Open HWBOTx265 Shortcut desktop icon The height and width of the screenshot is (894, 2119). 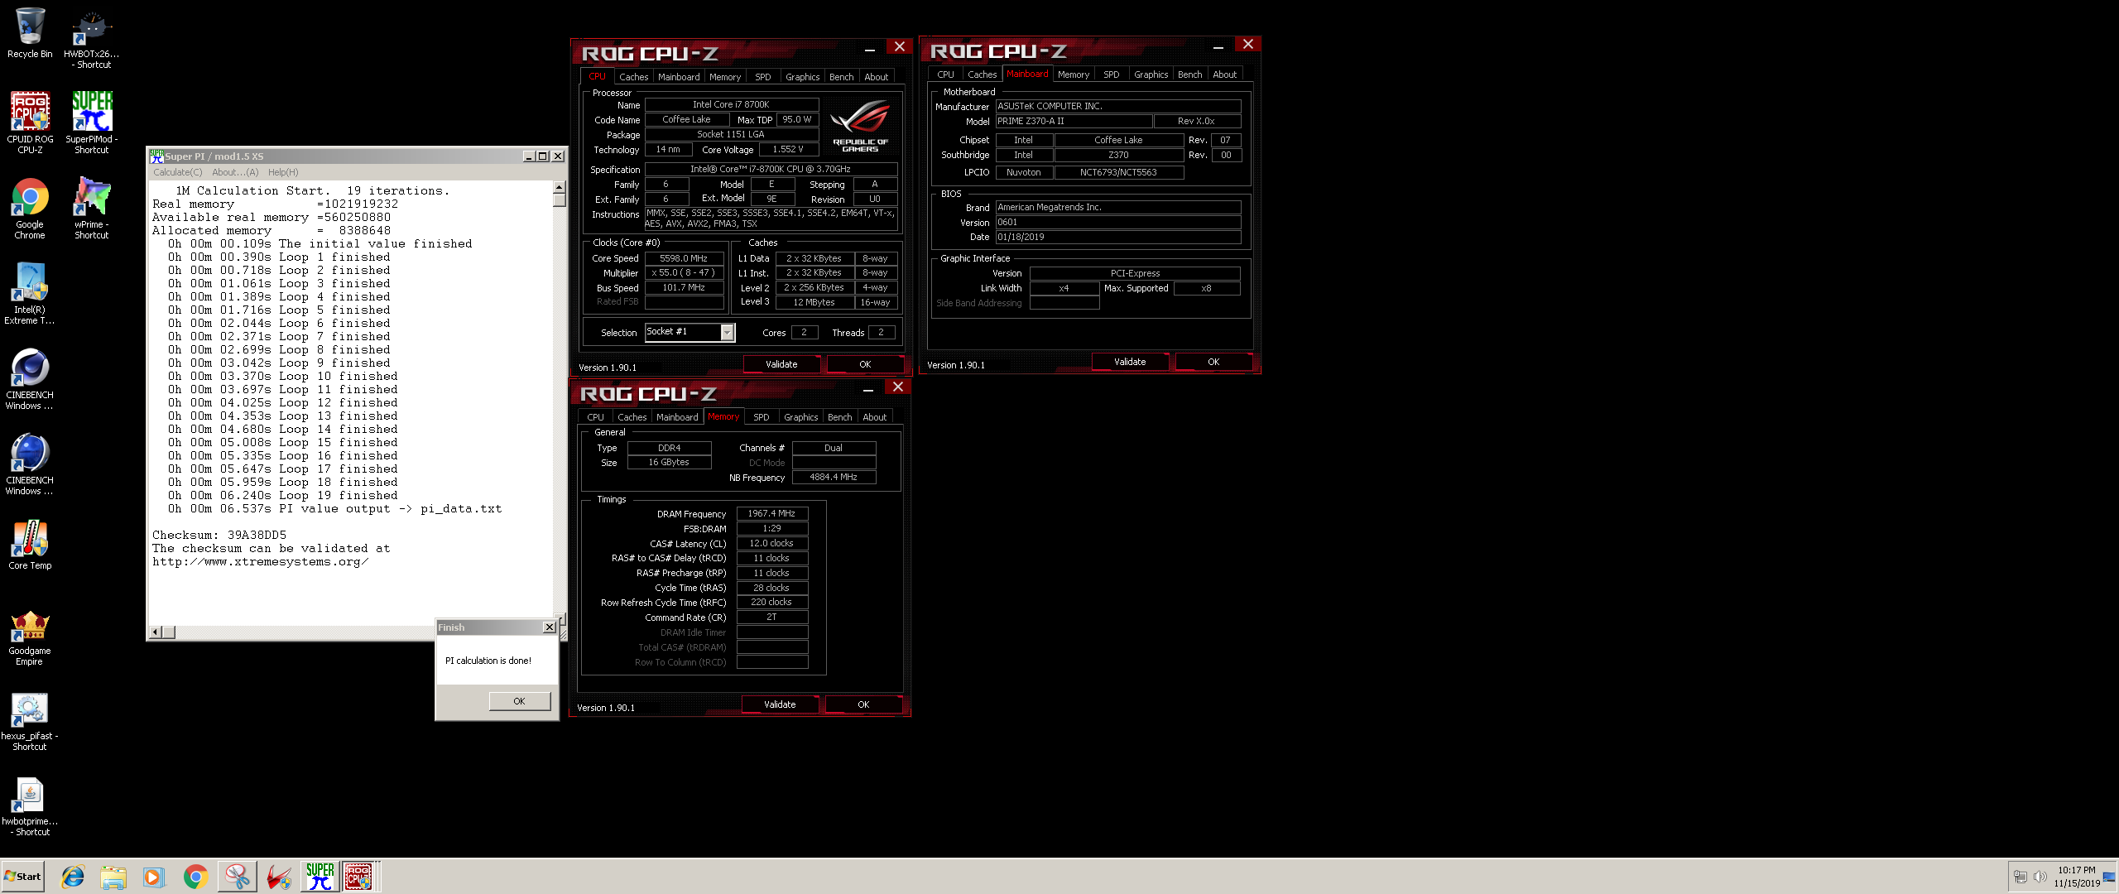[x=91, y=38]
